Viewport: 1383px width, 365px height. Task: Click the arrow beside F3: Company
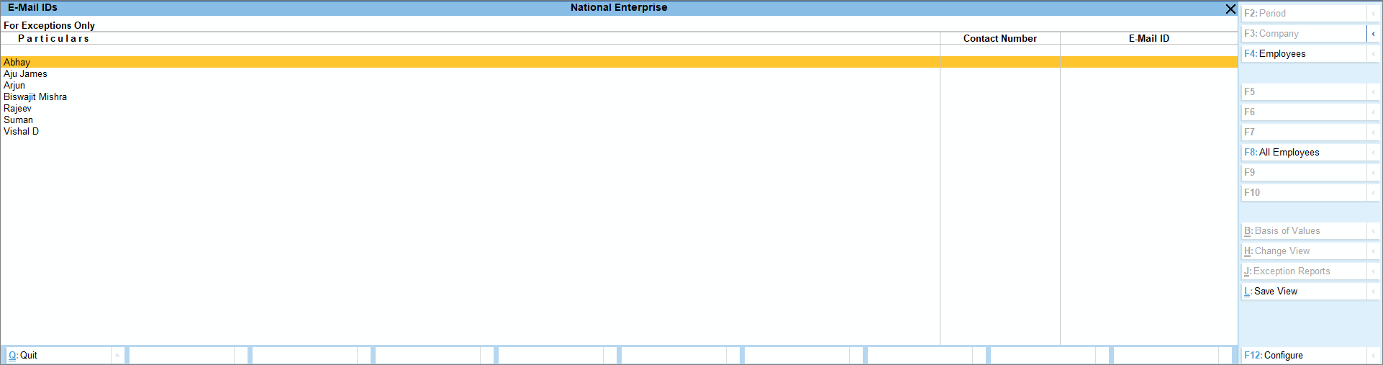1373,34
